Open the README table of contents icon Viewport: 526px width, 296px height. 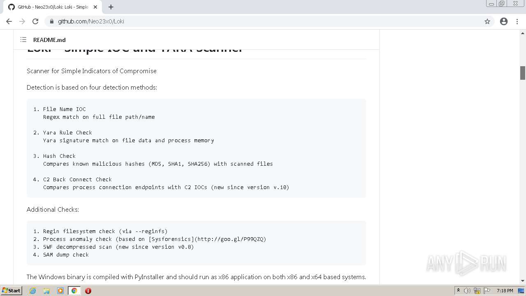click(23, 40)
